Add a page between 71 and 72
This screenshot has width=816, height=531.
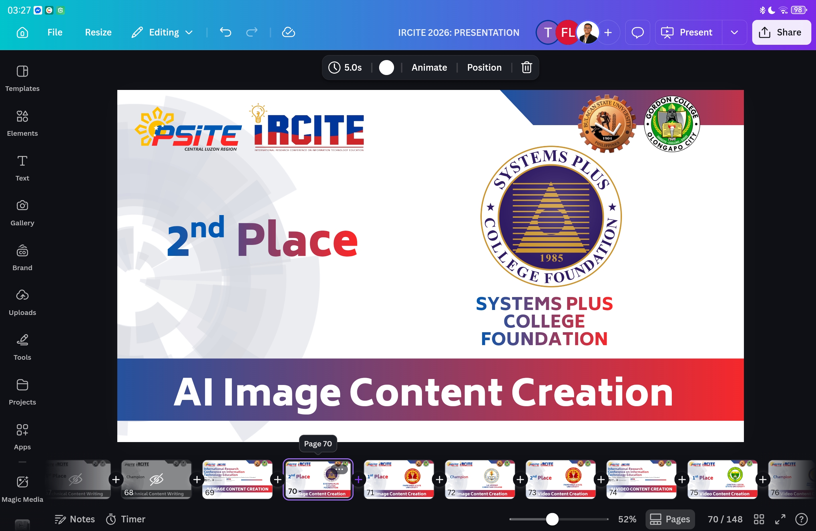coord(440,480)
